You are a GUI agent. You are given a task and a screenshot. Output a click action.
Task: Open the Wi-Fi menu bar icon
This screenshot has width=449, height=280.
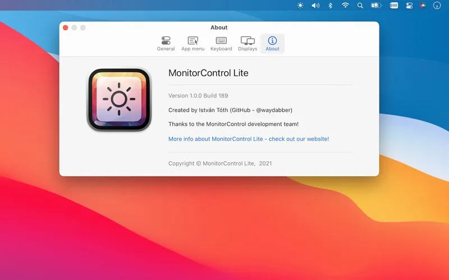click(x=345, y=6)
